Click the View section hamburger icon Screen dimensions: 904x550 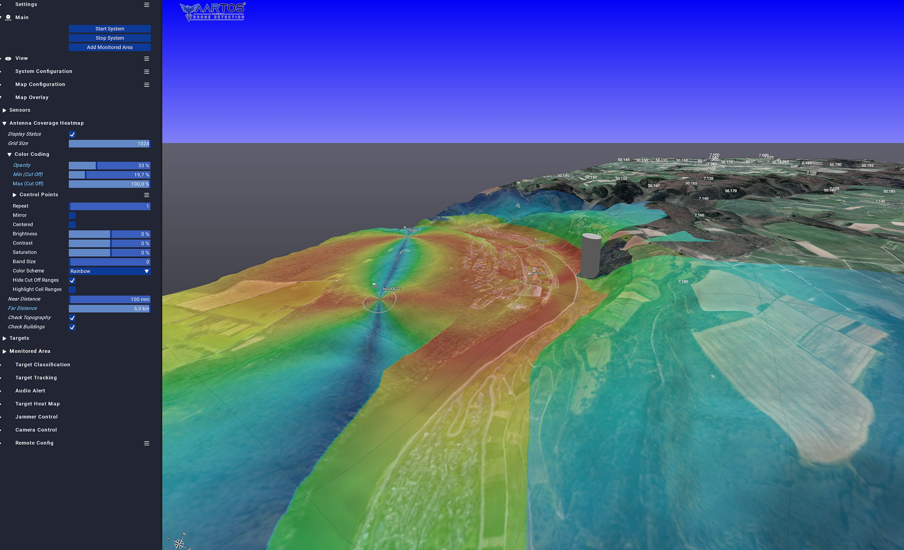pyautogui.click(x=146, y=59)
